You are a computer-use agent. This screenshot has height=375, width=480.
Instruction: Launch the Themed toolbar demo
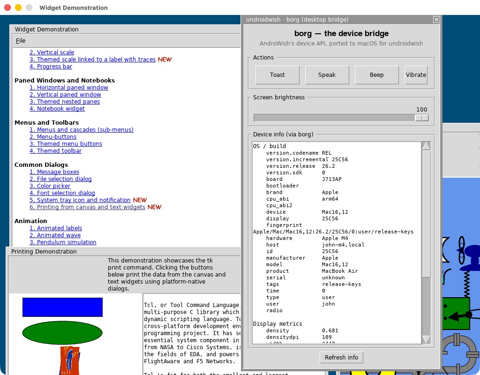[55, 151]
